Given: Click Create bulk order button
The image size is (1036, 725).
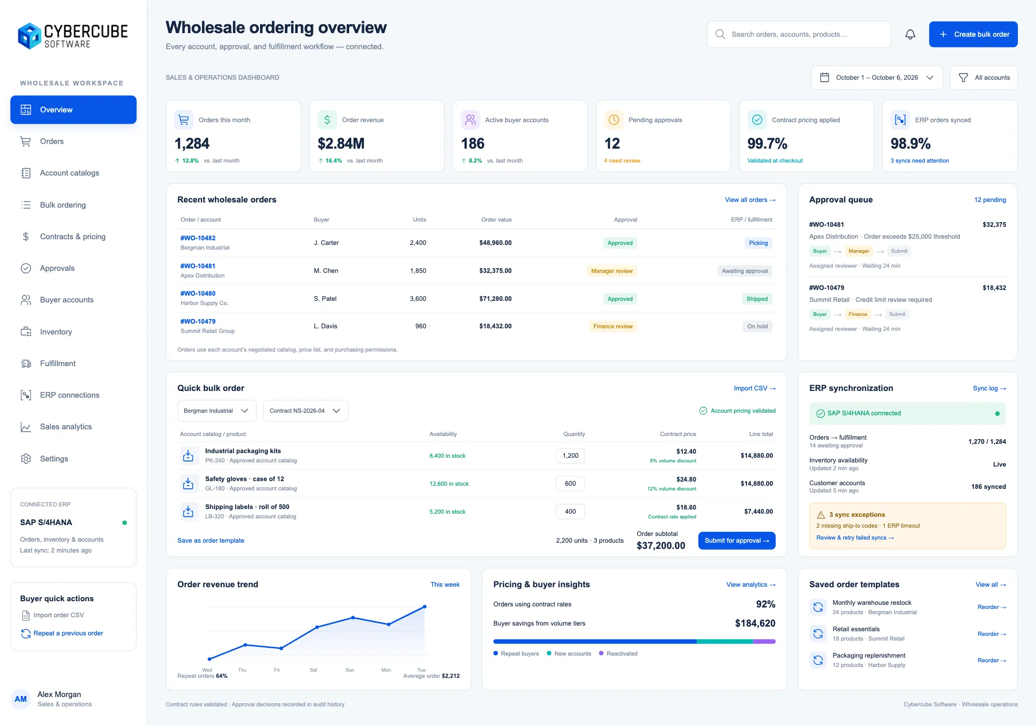Looking at the screenshot, I should tap(973, 34).
